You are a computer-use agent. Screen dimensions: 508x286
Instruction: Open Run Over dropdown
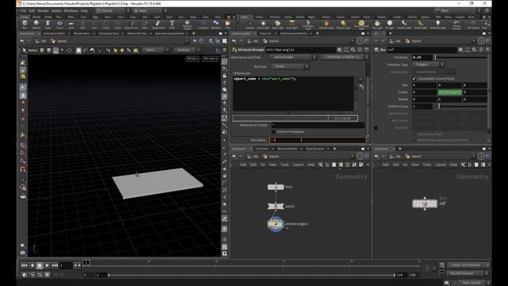coord(291,67)
